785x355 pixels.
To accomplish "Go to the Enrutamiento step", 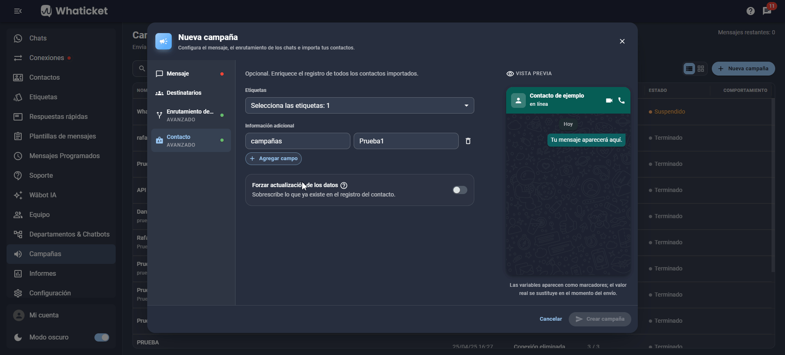I will tap(191, 115).
